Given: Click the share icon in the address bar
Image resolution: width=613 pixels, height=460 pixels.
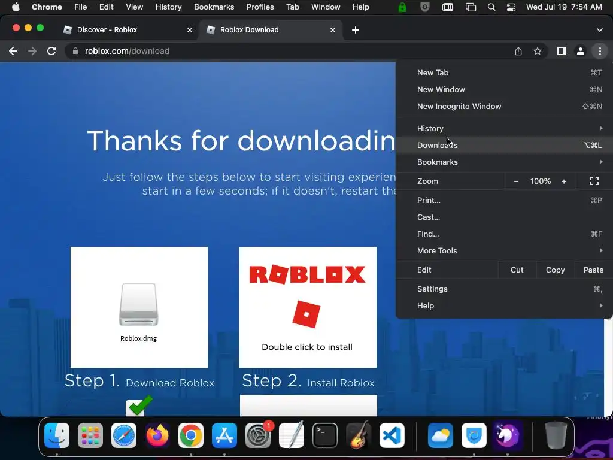Looking at the screenshot, I should click(518, 51).
